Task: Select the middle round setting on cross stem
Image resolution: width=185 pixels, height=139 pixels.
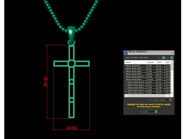Action: 72,82
